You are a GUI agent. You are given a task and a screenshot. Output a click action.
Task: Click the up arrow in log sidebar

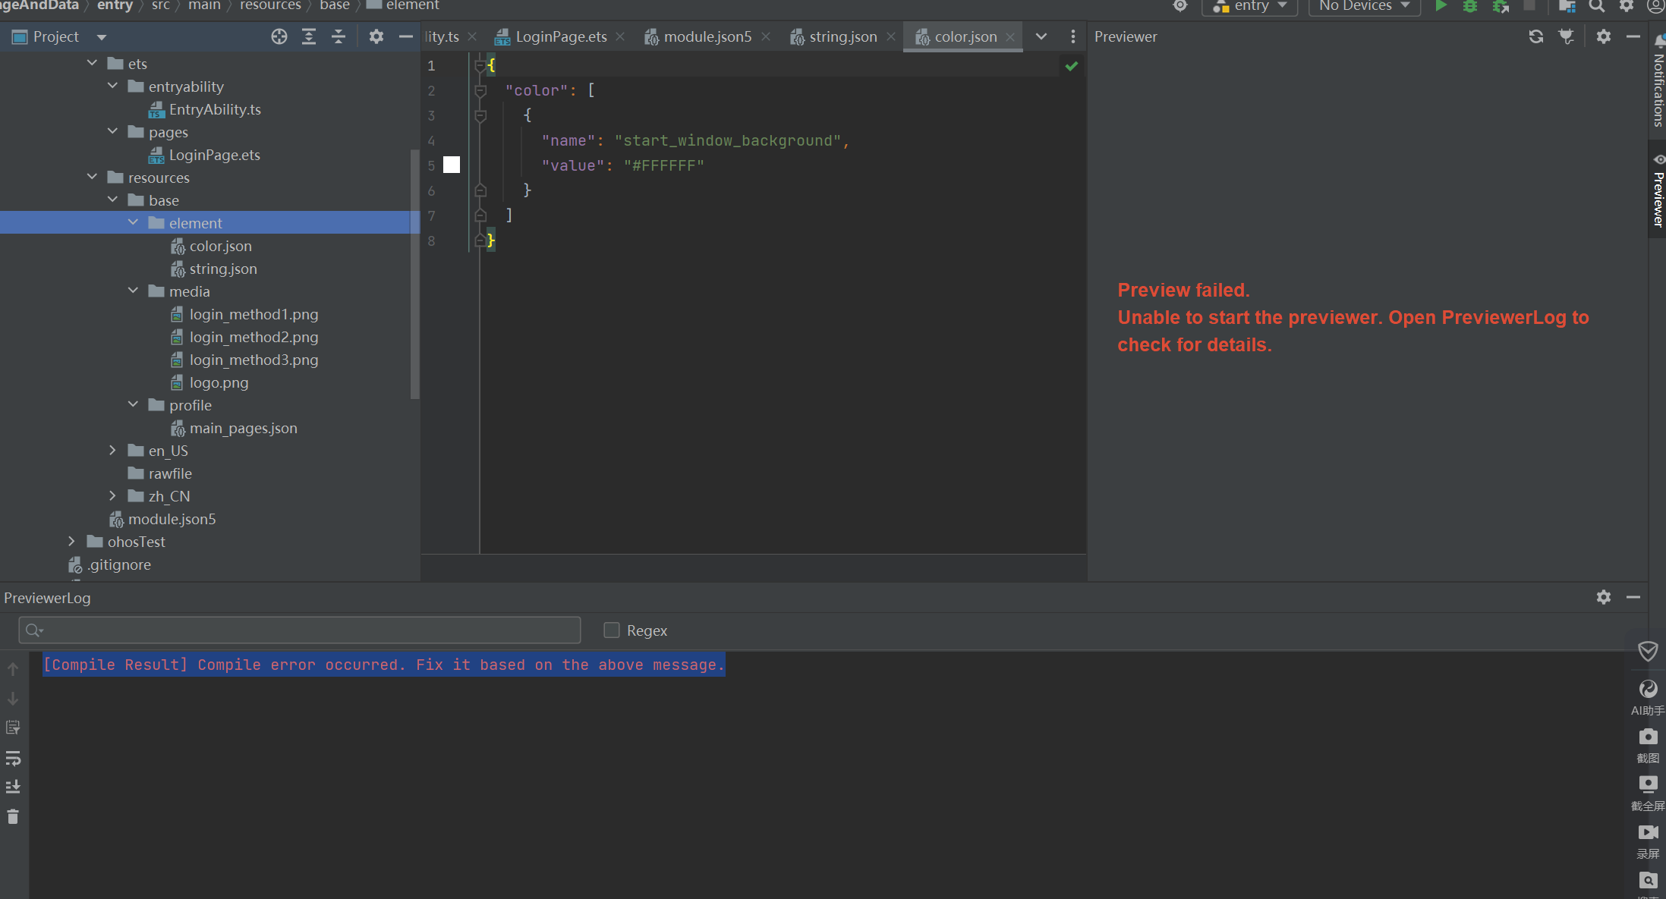click(x=13, y=669)
